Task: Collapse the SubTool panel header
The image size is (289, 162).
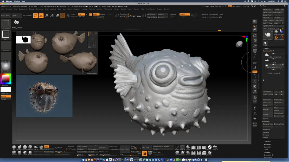Action: click(266, 48)
